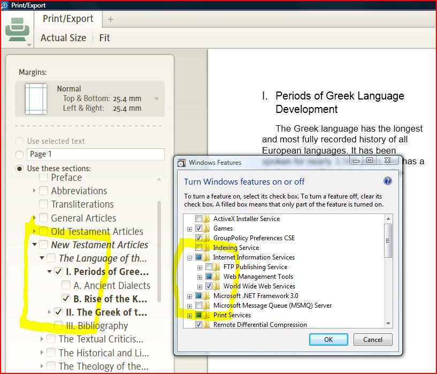Expand II. The Greek of t... section
The image size is (437, 374).
(x=49, y=312)
